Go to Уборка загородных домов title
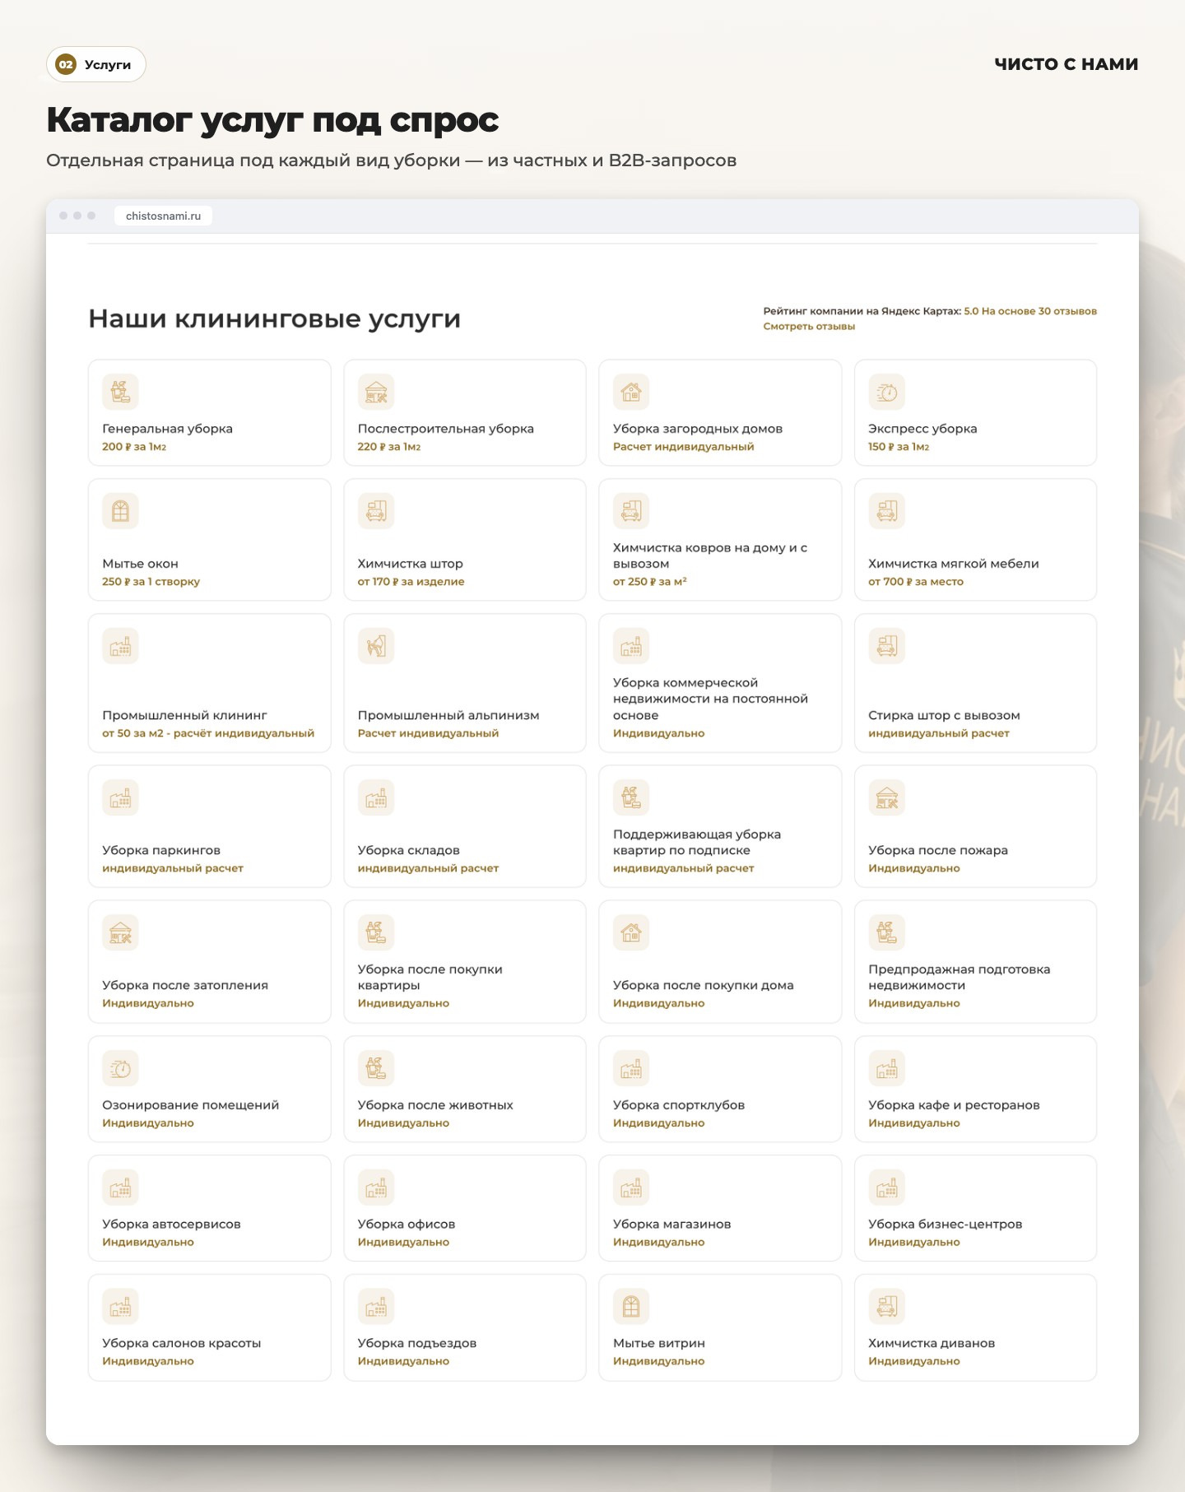The height and width of the screenshot is (1492, 1185). click(698, 429)
